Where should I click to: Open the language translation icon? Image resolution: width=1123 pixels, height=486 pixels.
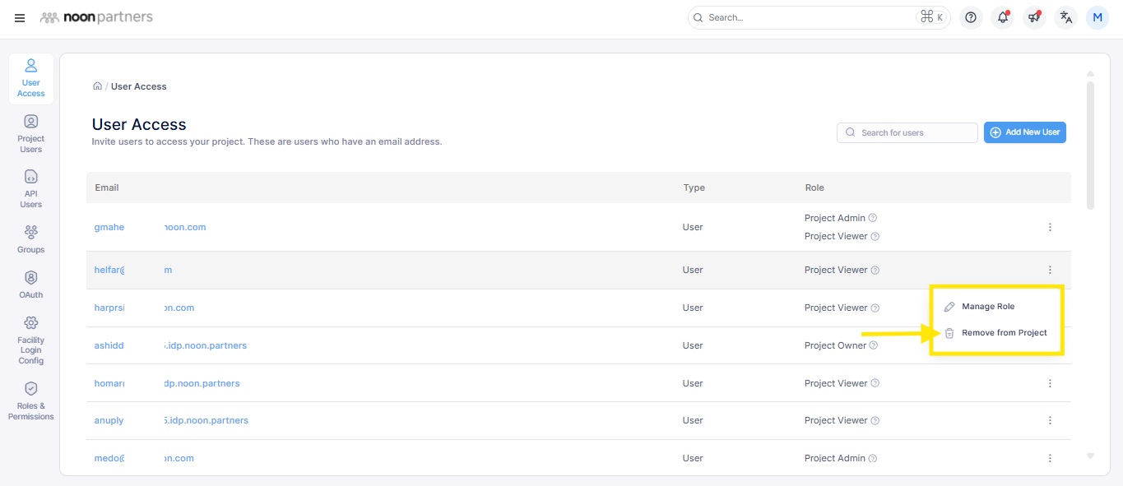(1066, 17)
